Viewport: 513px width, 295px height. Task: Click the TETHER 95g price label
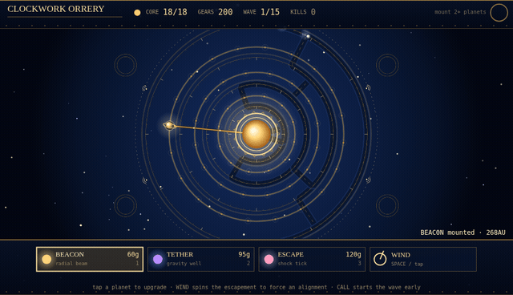[x=244, y=254]
